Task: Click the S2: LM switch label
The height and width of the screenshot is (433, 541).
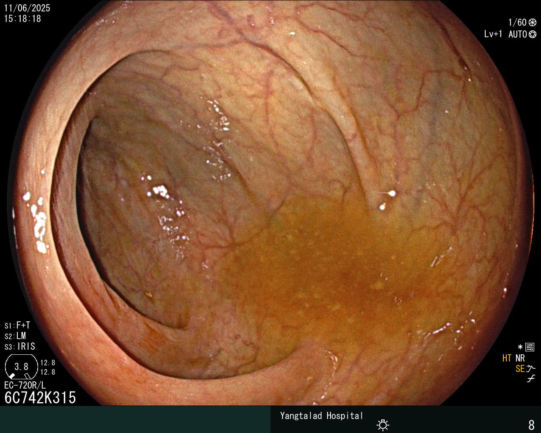Action: 15,336
